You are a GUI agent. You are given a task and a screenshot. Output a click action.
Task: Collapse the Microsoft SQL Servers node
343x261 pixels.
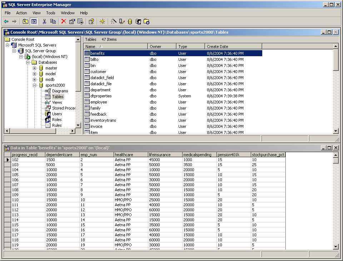pyautogui.click(x=8, y=45)
